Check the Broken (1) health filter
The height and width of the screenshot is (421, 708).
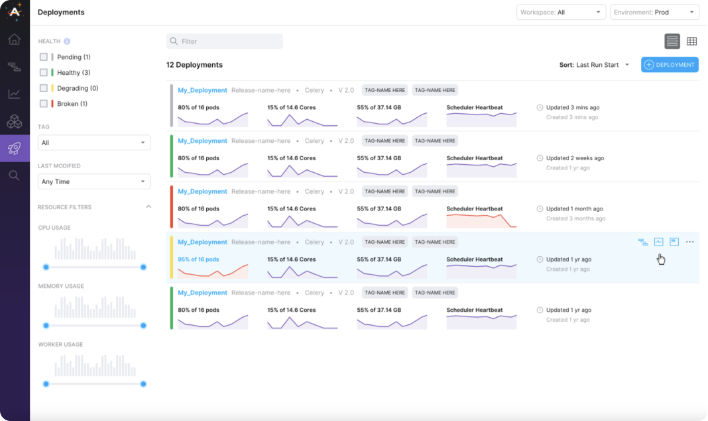click(x=44, y=103)
